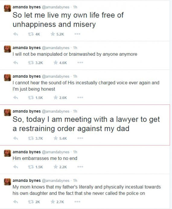
Task: Favorite the tweet with 5.2K stars
Action: click(53, 34)
